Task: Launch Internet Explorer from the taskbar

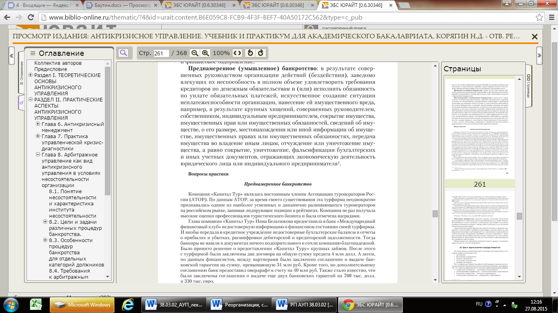Action: 128,304
